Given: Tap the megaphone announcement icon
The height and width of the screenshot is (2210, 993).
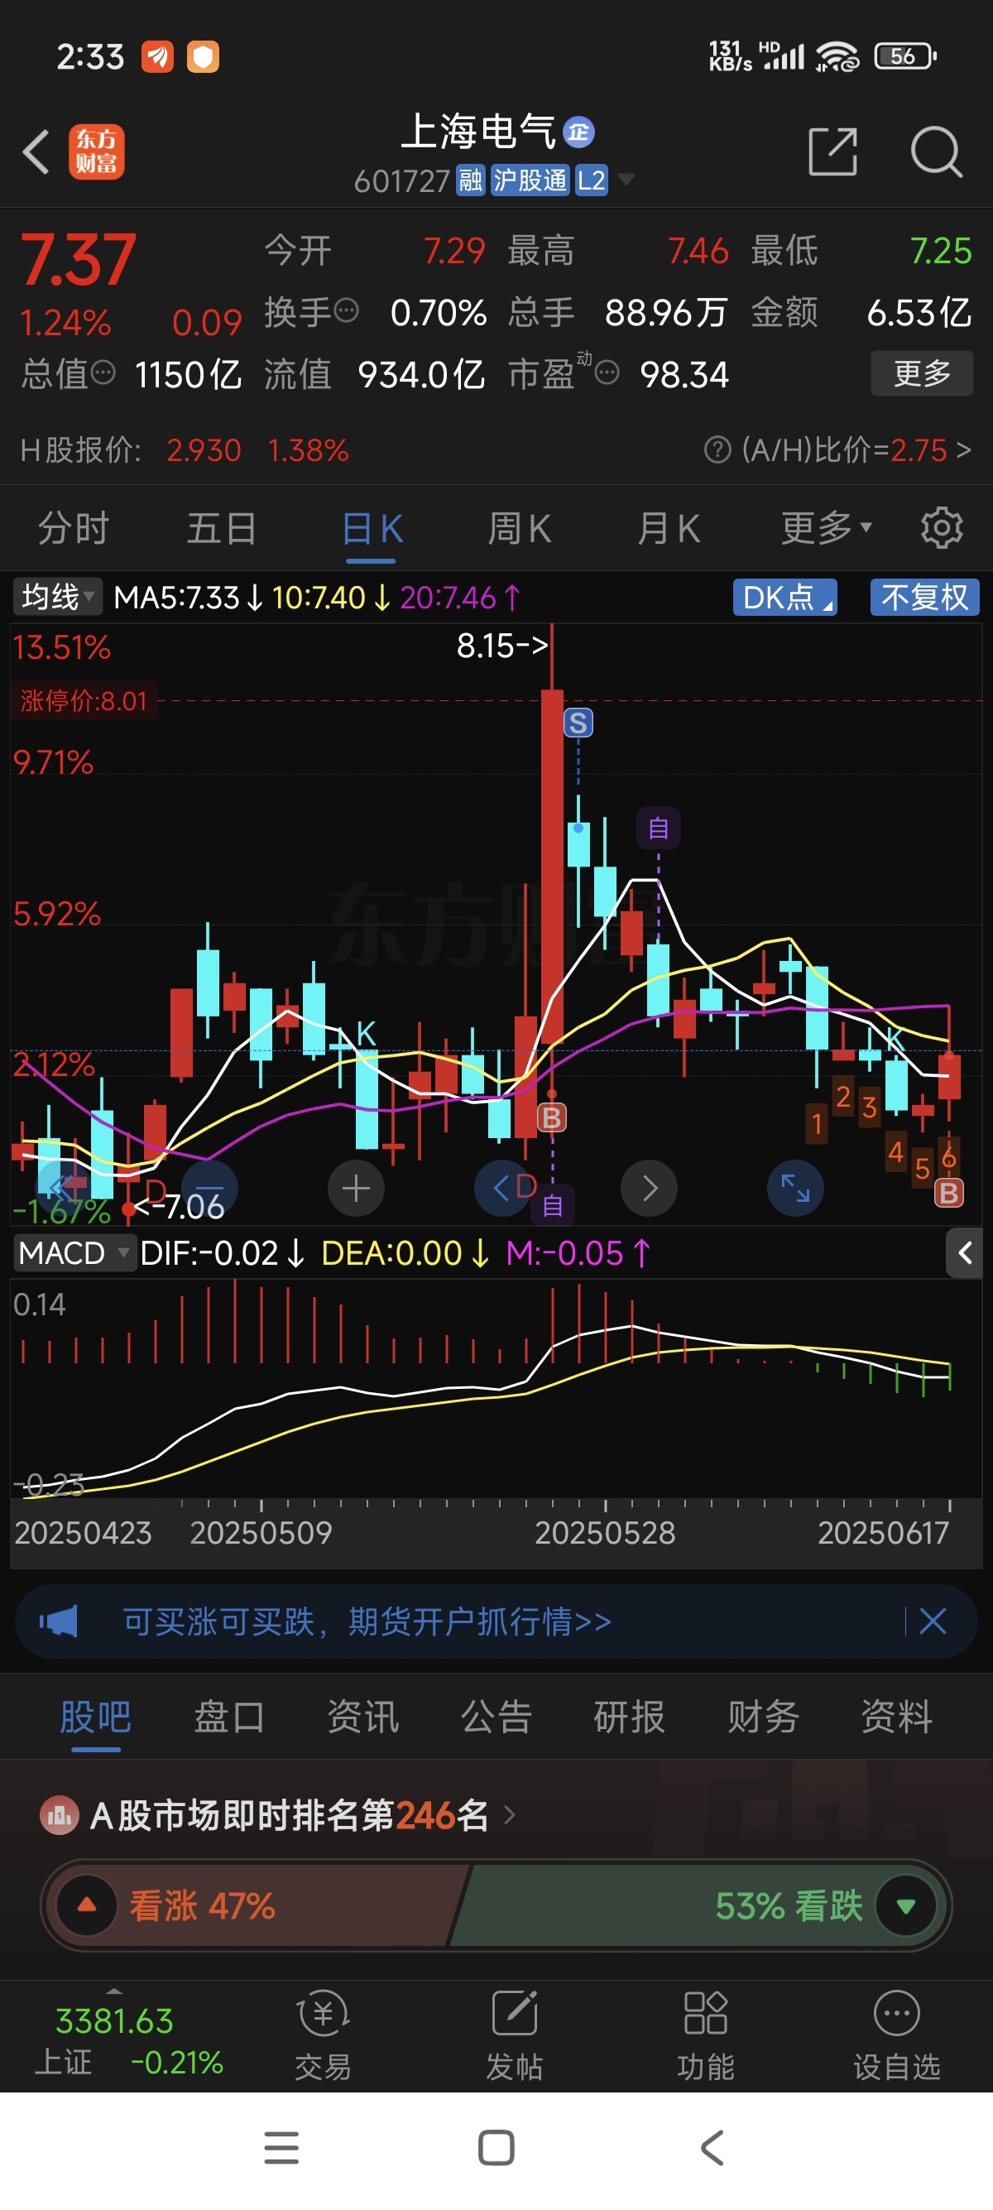Looking at the screenshot, I should pos(58,1621).
